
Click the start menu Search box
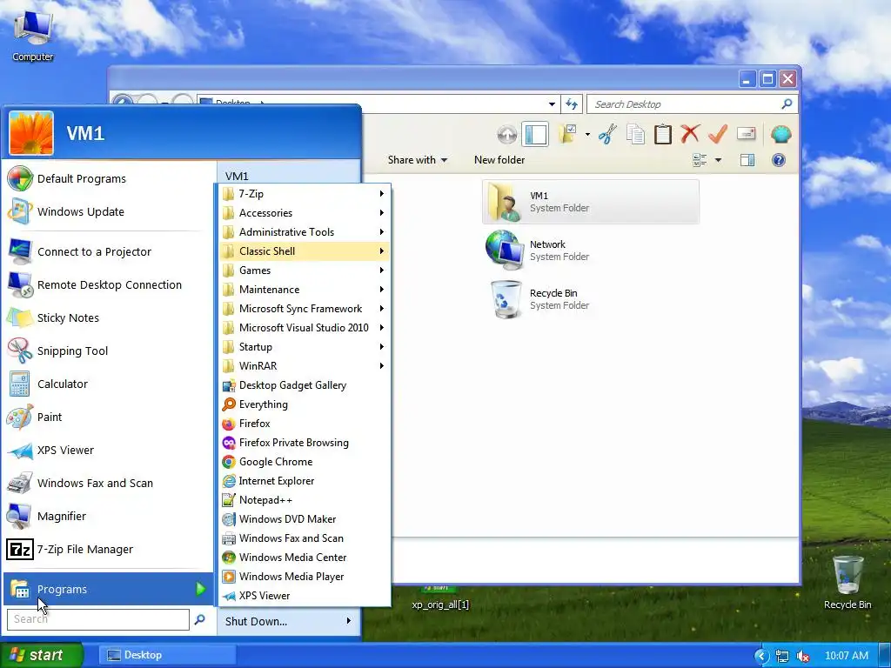click(x=97, y=619)
